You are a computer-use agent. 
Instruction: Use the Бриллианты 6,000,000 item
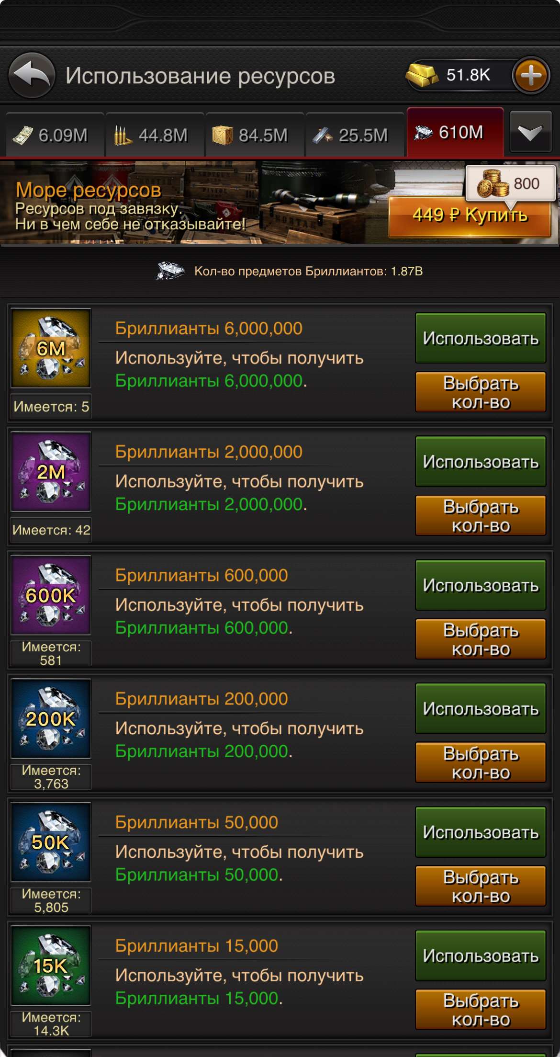click(481, 338)
